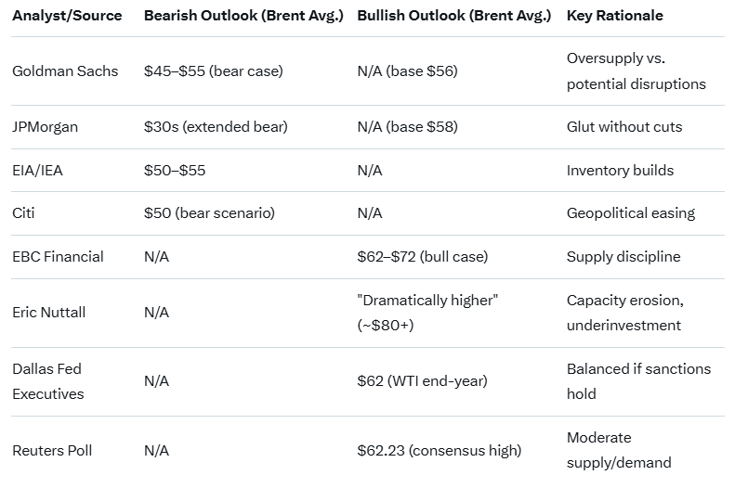The height and width of the screenshot is (488, 735).
Task: Click the EBC Financial cell
Action: pos(58,256)
